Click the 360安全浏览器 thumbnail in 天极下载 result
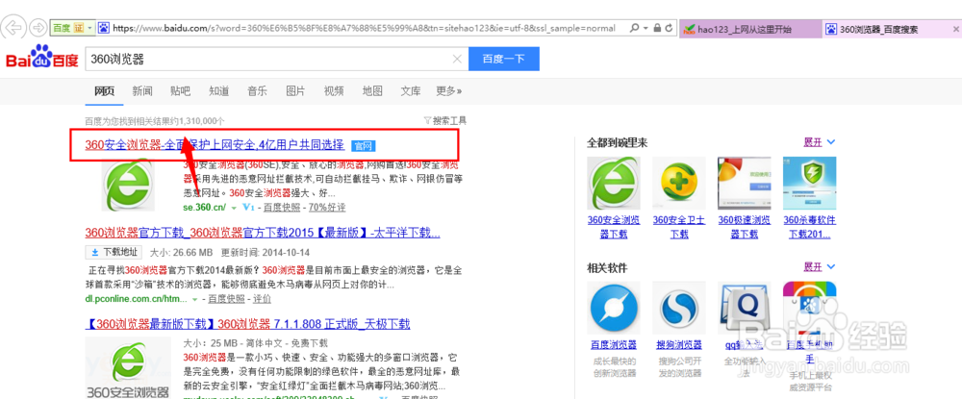This screenshot has width=962, height=399. pos(128,367)
